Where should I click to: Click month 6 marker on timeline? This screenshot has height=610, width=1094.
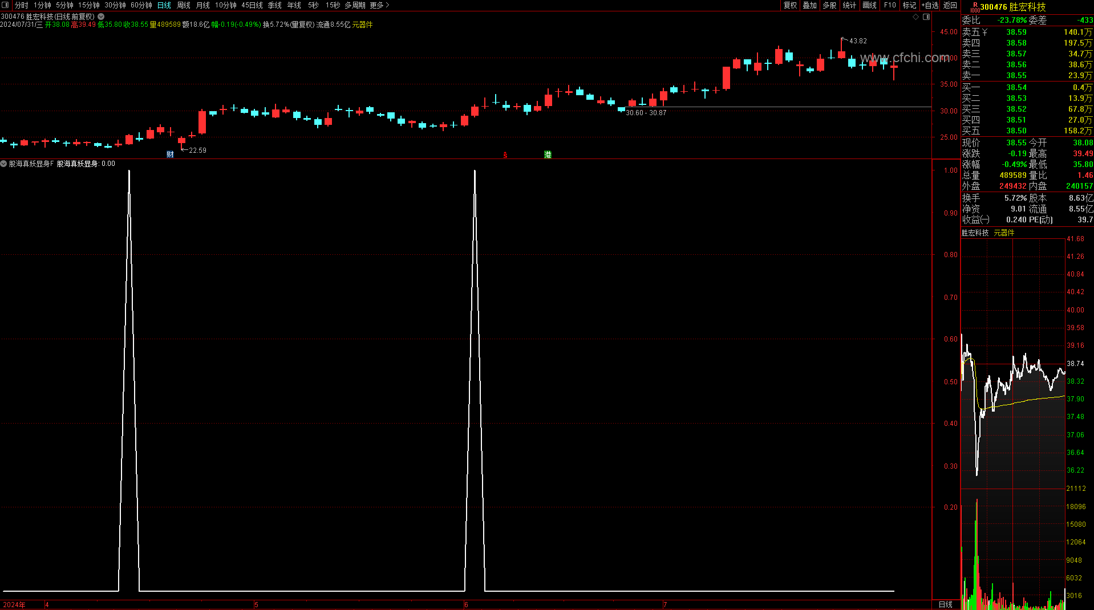tap(466, 604)
